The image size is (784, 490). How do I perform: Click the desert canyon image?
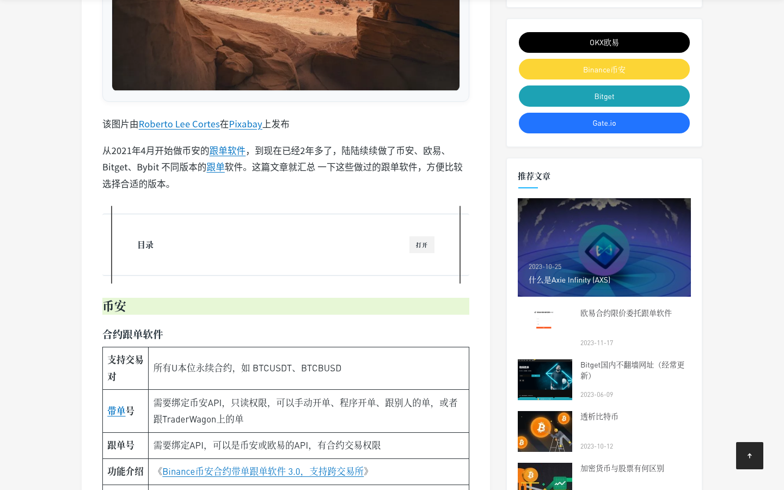click(x=286, y=45)
